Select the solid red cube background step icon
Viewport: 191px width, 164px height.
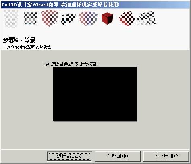107,18
